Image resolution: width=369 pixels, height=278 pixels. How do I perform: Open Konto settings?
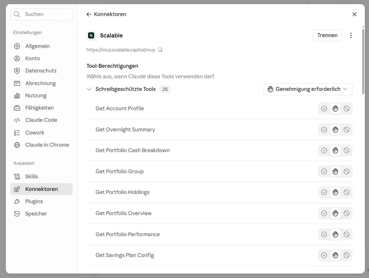point(41,58)
